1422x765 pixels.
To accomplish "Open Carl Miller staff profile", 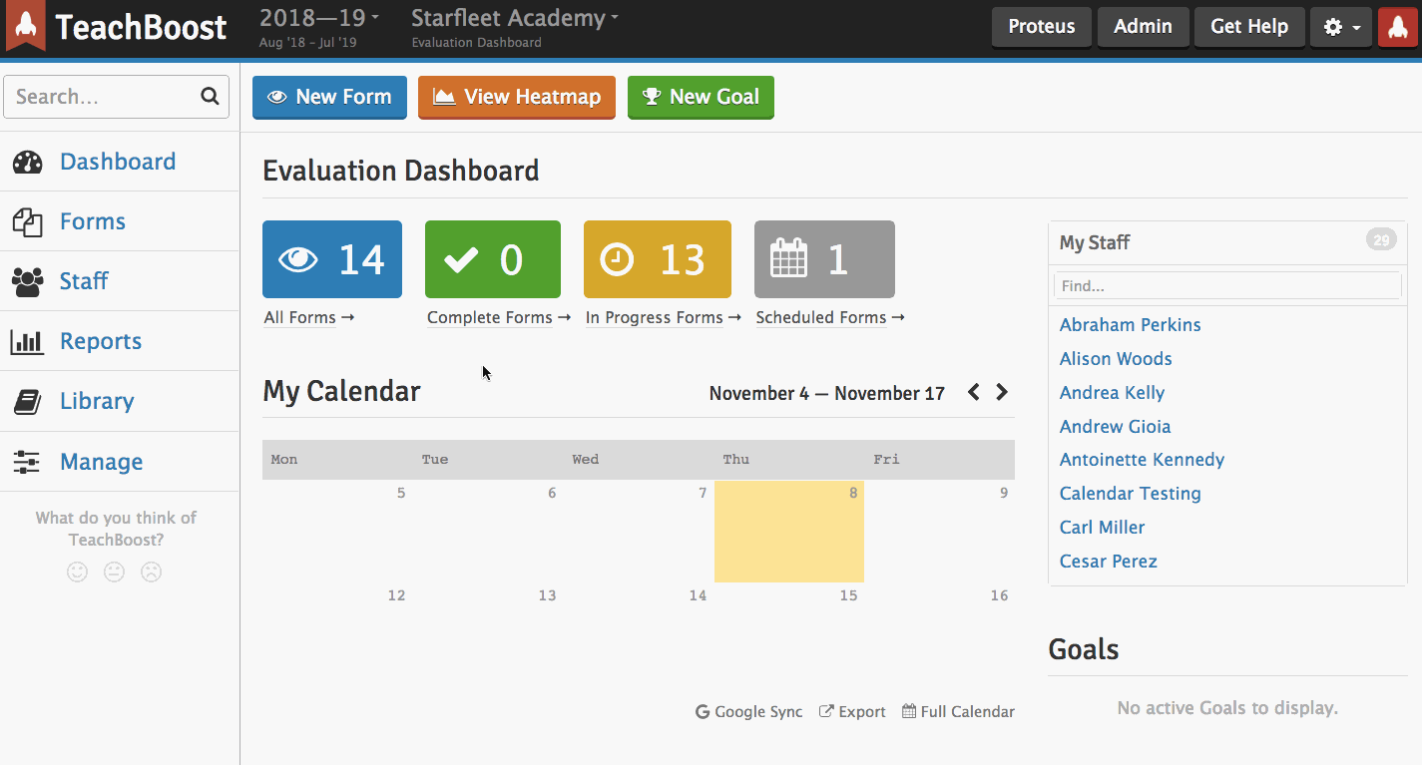I will coord(1102,528).
